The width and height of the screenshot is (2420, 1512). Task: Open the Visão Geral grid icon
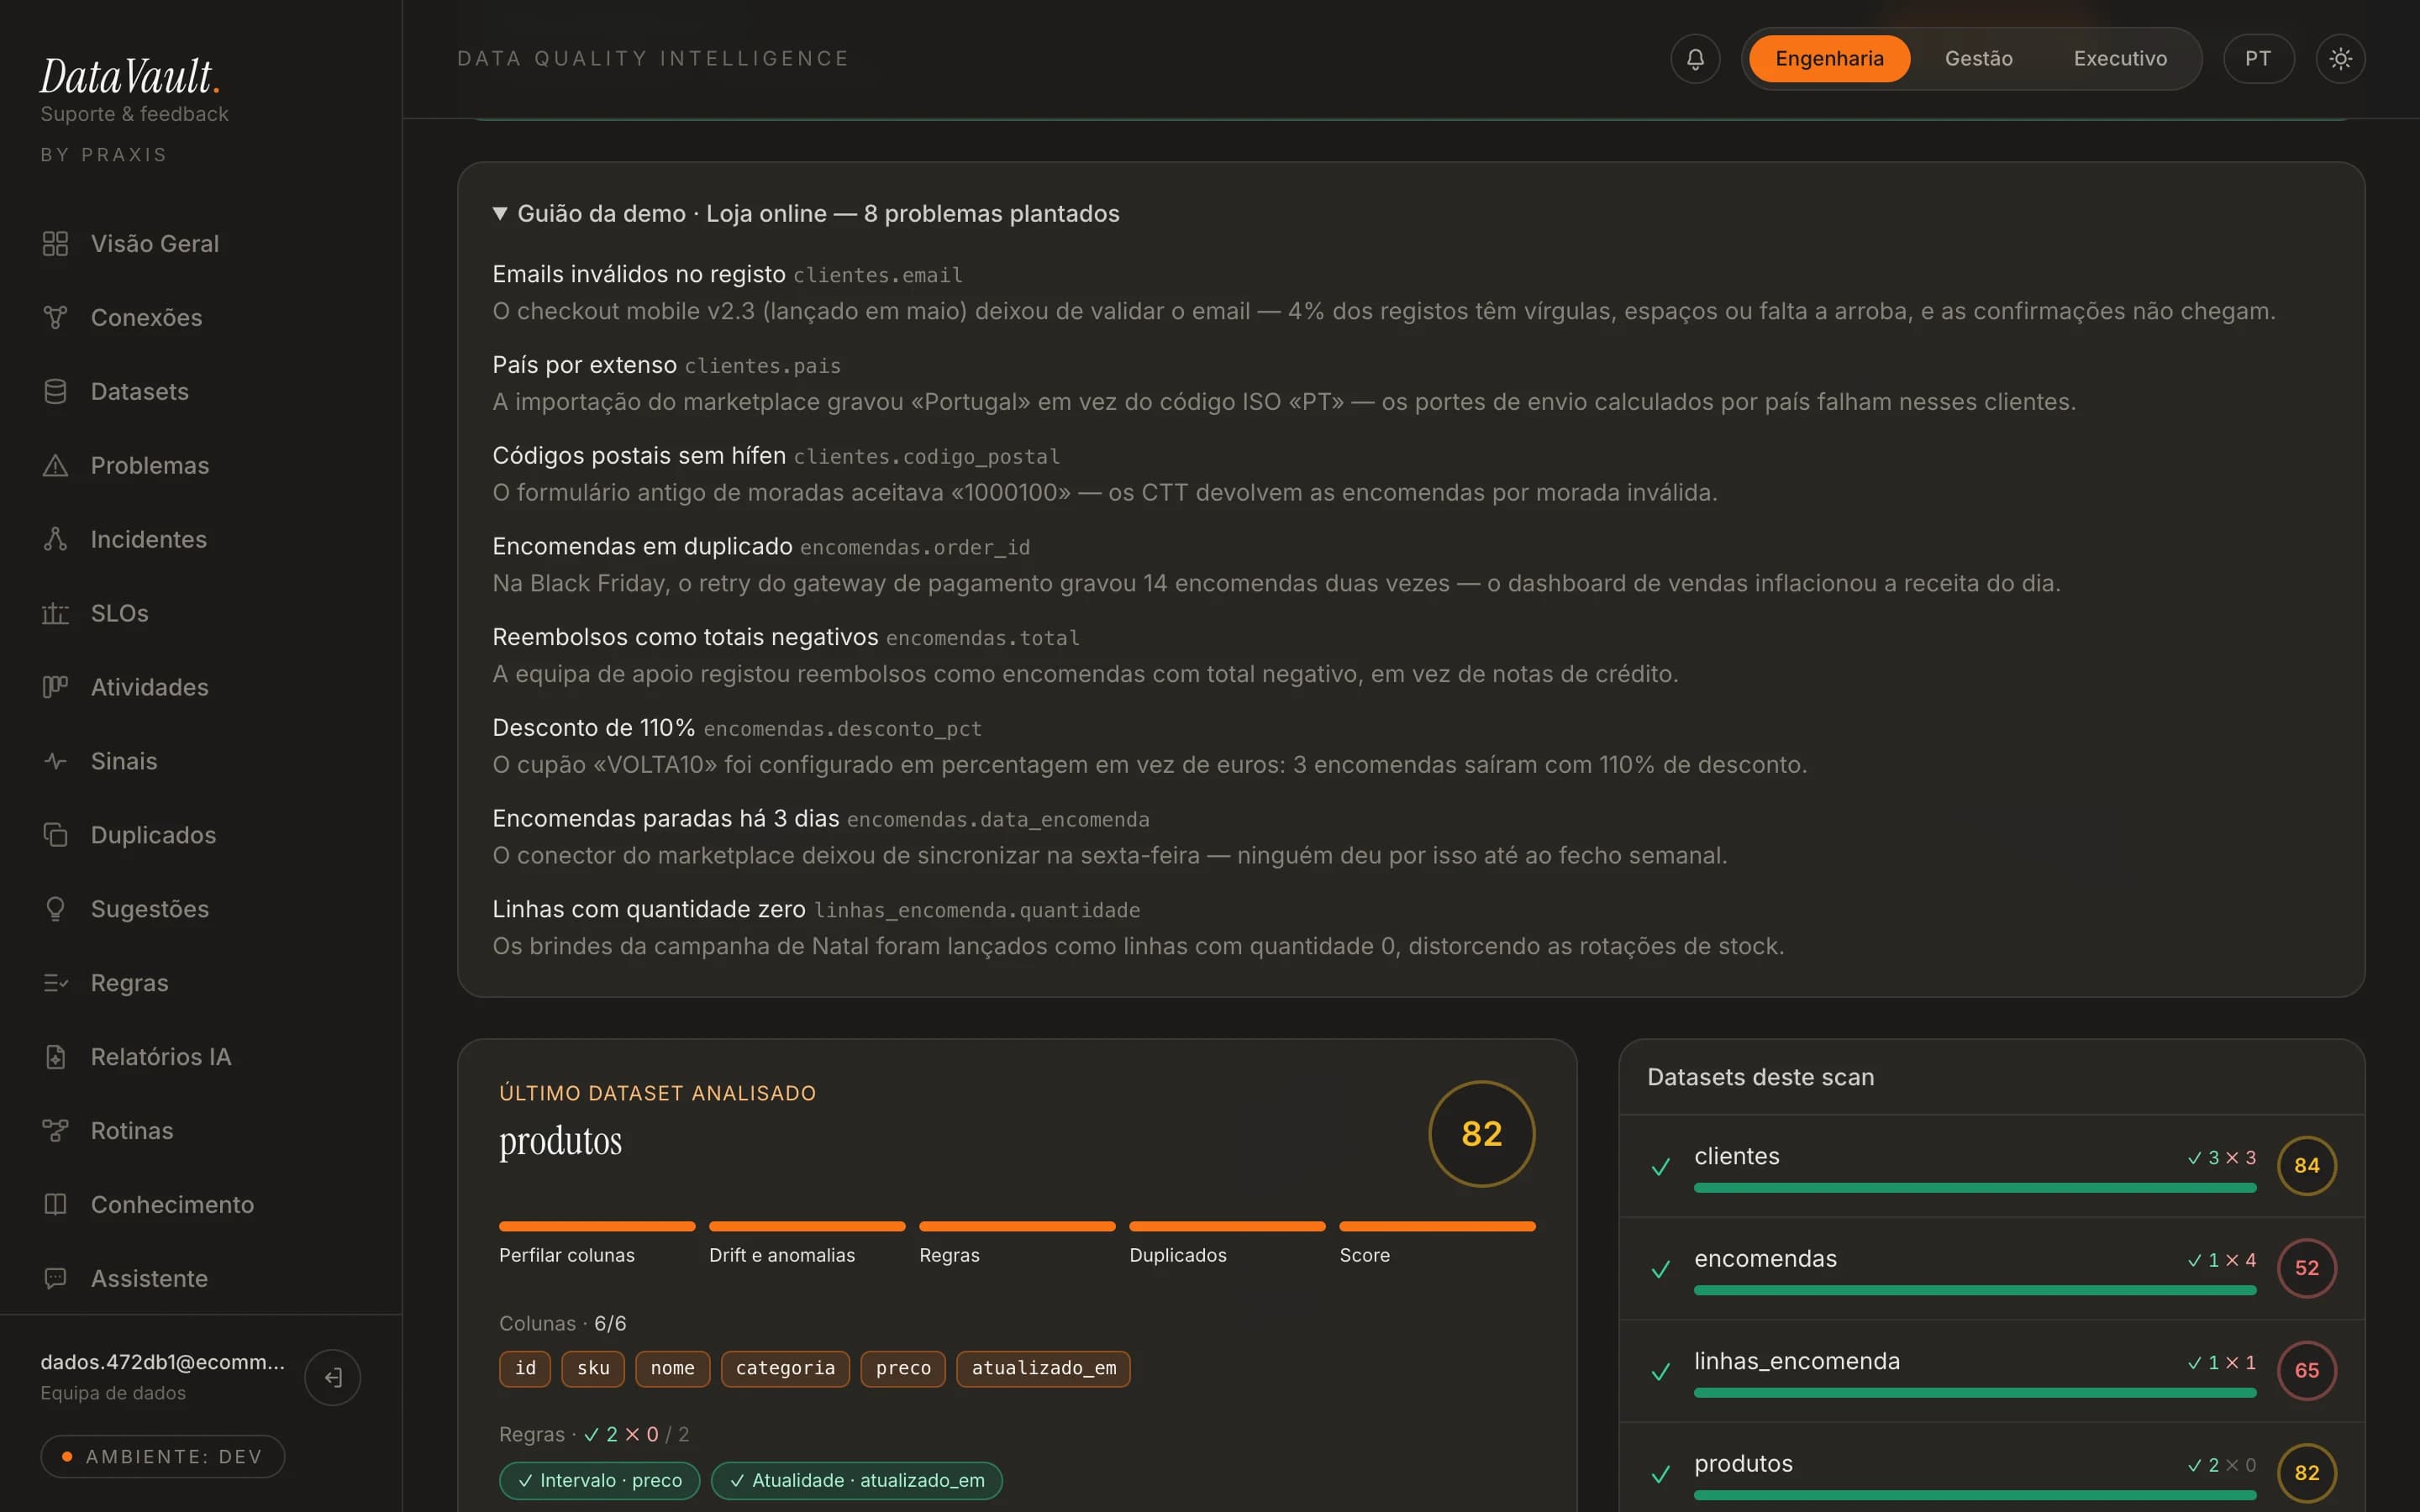[x=55, y=244]
